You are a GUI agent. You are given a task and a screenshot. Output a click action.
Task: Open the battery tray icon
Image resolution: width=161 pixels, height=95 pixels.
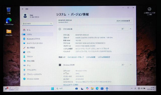(x=144, y=88)
